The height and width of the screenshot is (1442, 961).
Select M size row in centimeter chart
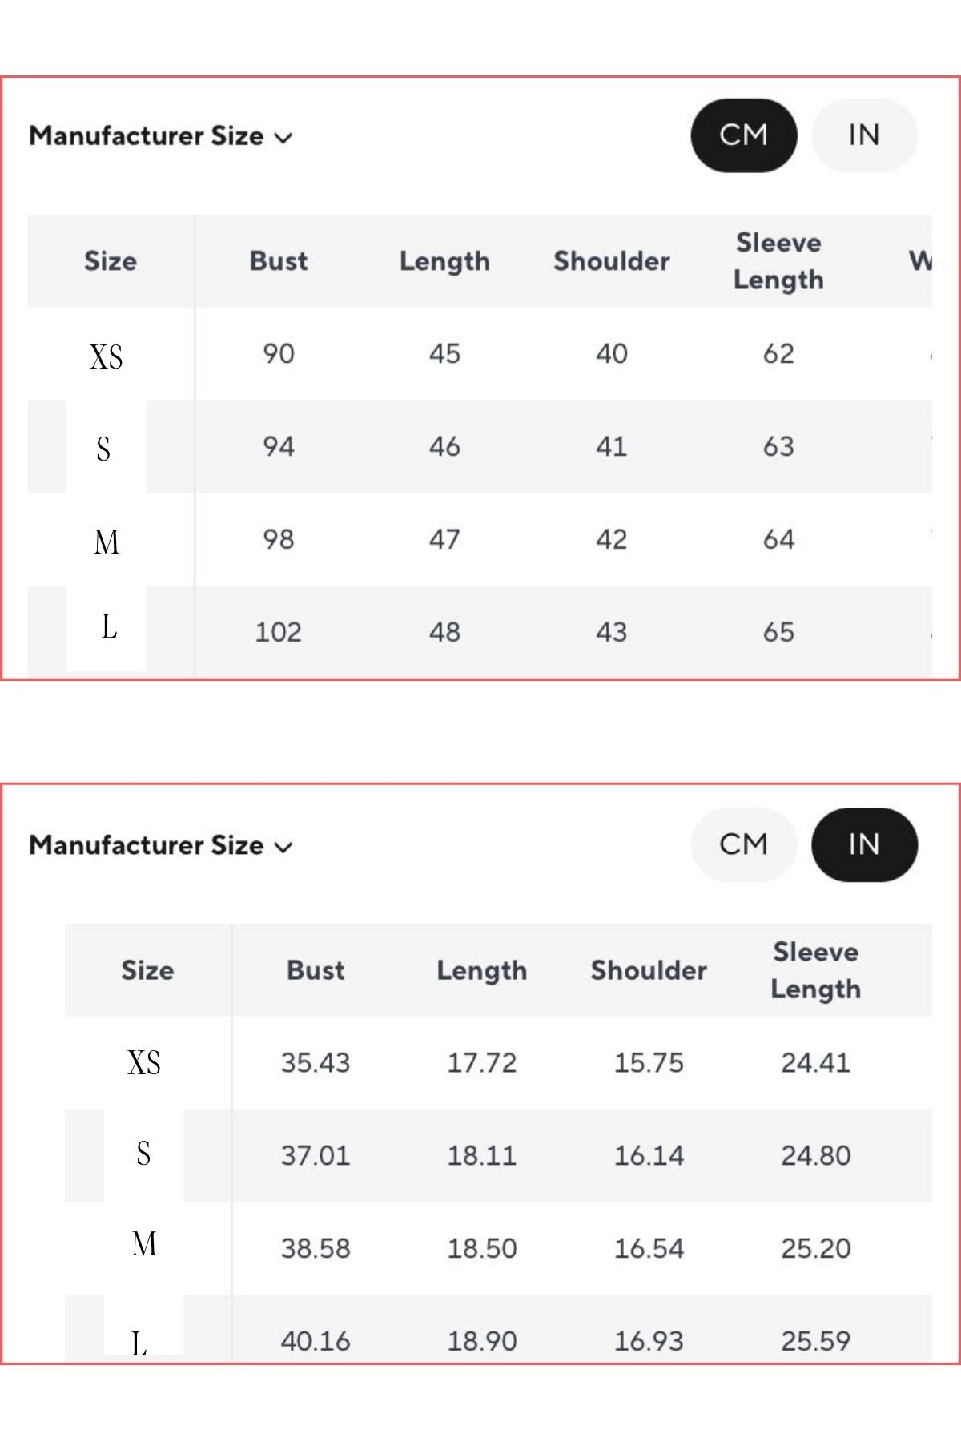pyautogui.click(x=107, y=542)
